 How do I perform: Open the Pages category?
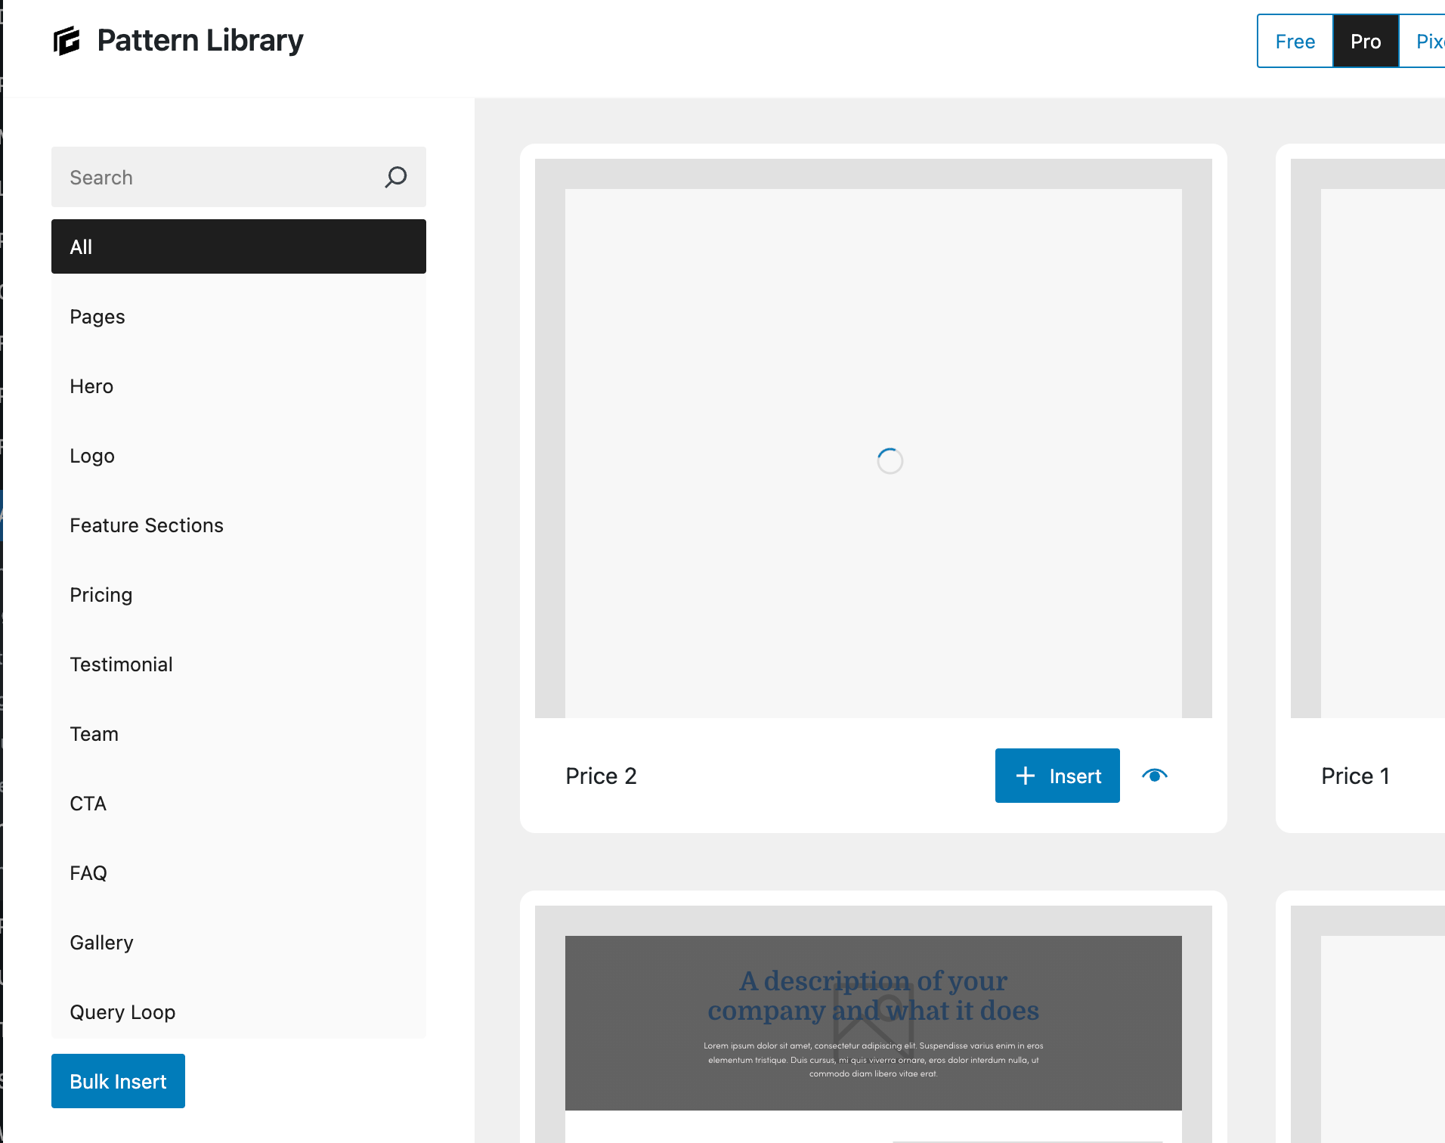[x=239, y=316]
